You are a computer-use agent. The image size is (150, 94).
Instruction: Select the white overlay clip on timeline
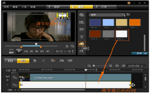coord(75,85)
